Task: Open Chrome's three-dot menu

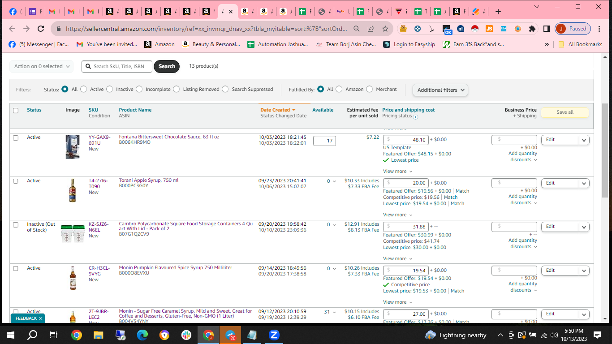Action: click(599, 29)
